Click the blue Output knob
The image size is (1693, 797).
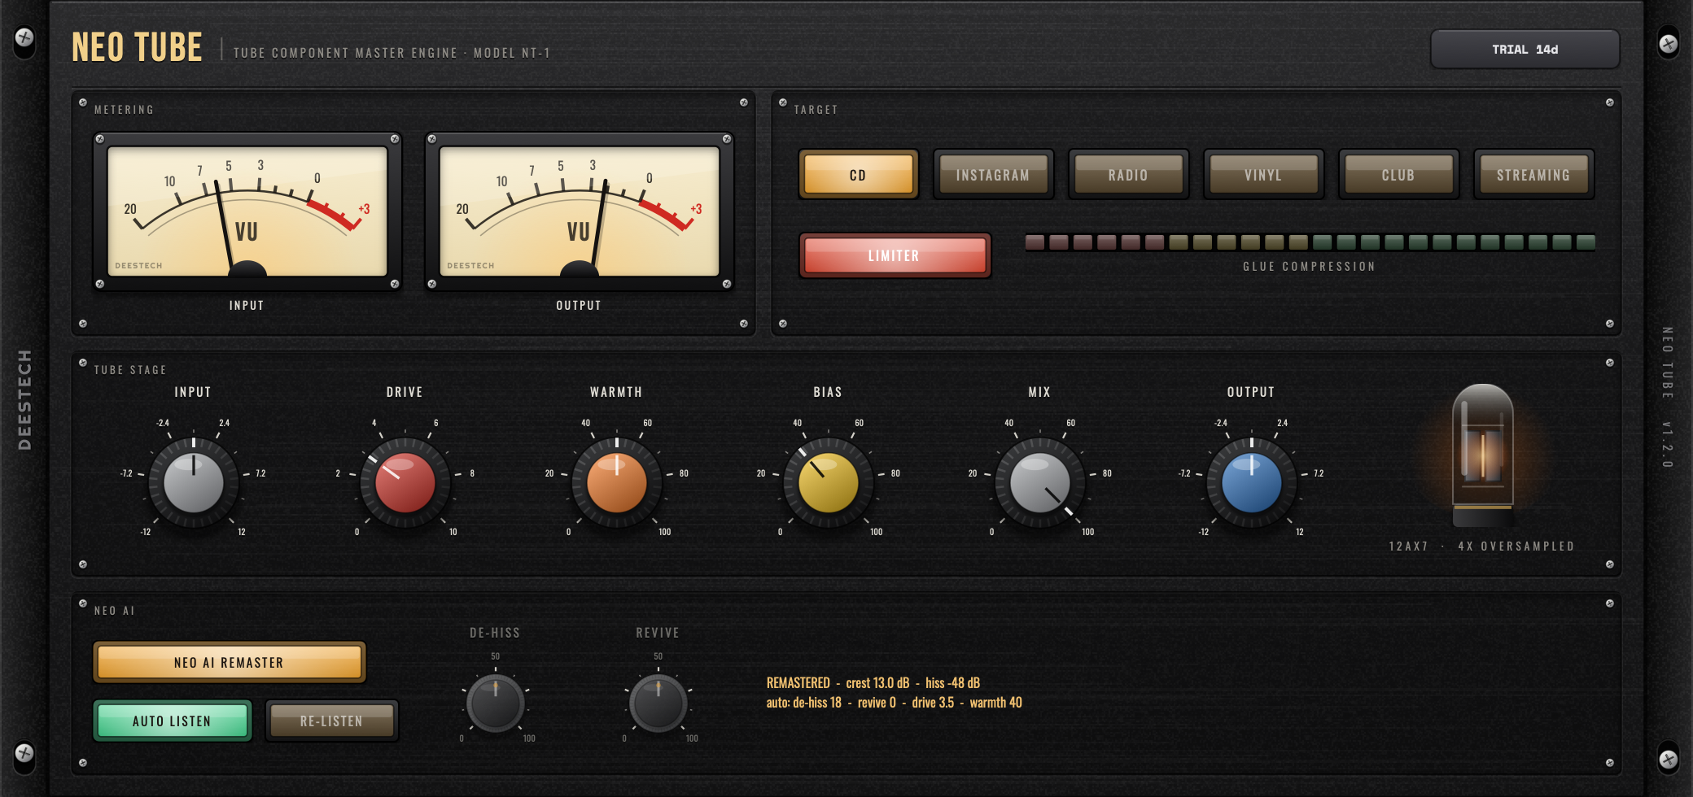point(1252,482)
